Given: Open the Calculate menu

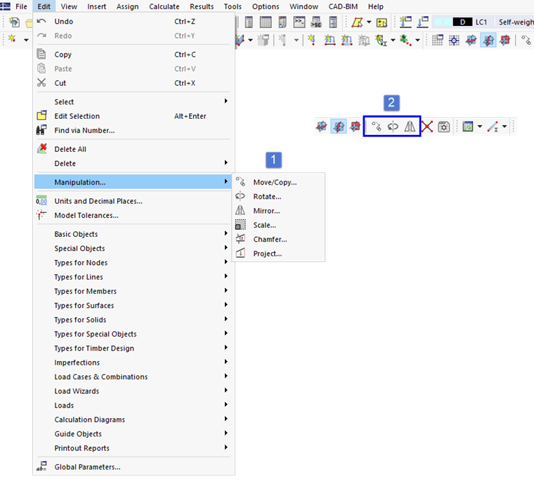Looking at the screenshot, I should tap(164, 6).
